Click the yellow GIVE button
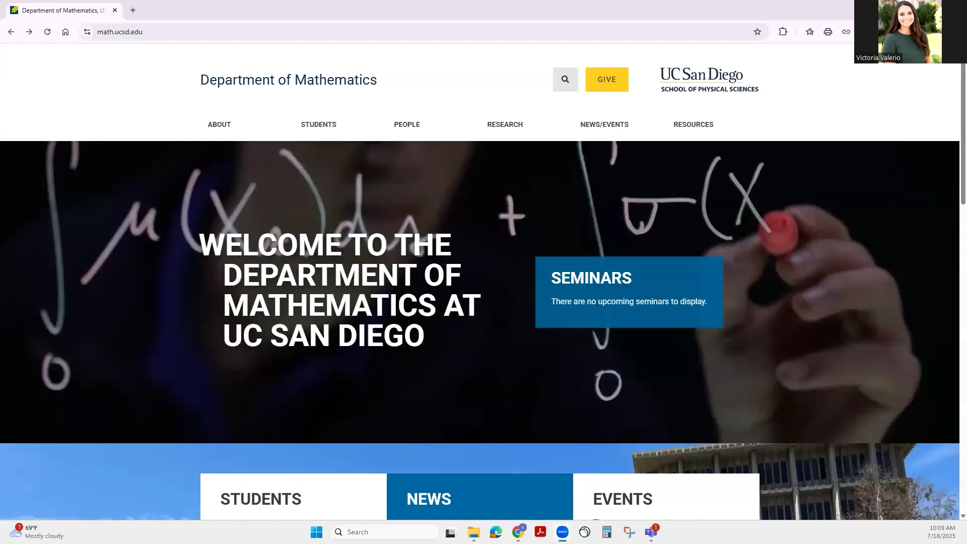 [606, 80]
